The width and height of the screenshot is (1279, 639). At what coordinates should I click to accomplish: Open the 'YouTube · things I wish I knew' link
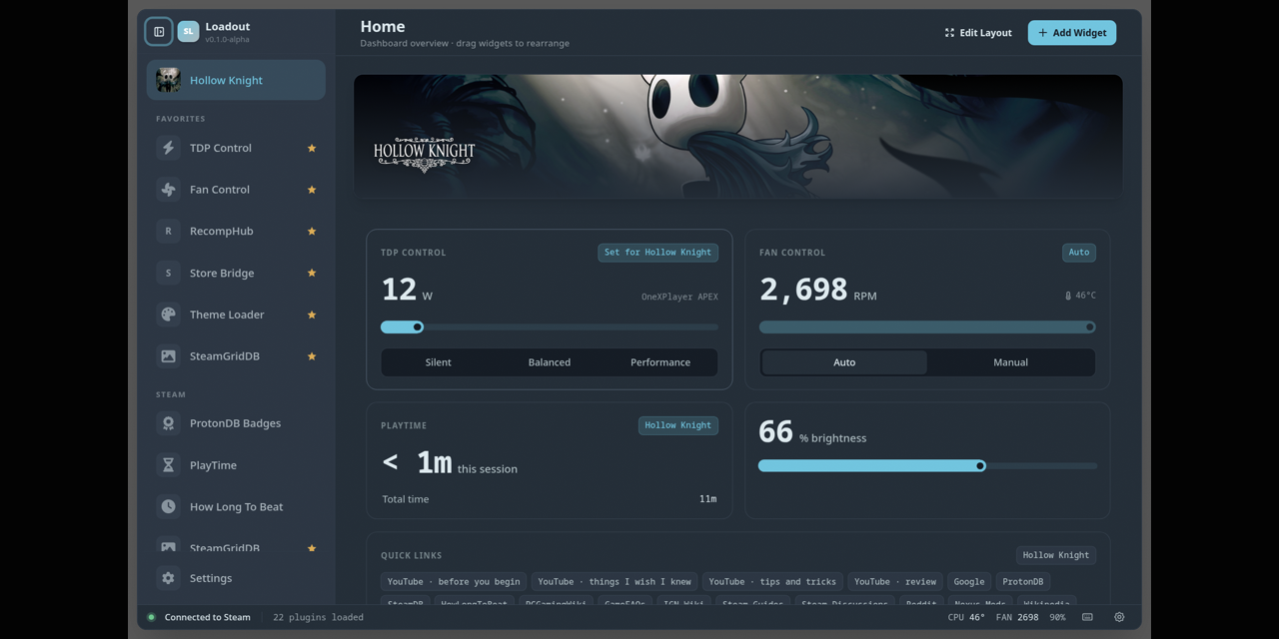615,582
